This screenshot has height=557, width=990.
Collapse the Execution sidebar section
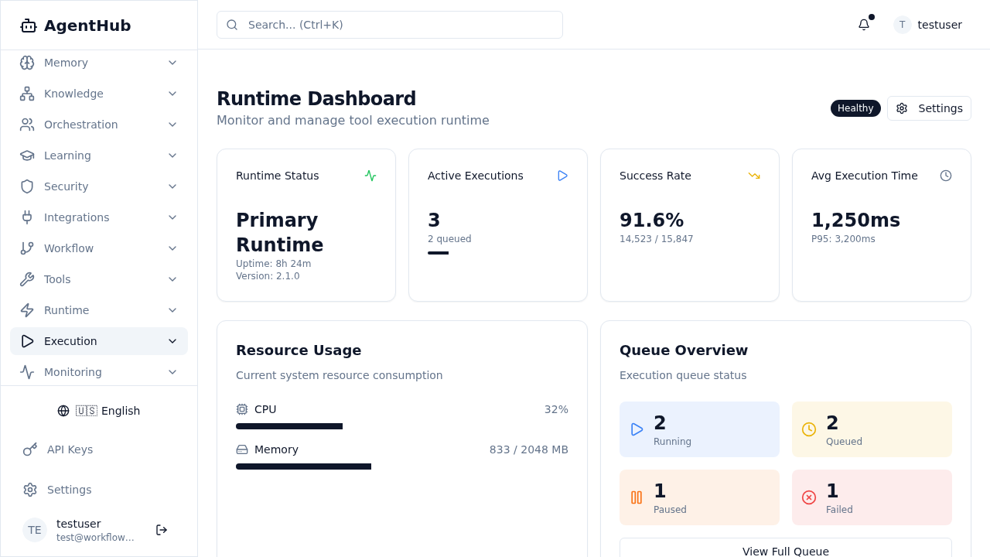tap(99, 341)
